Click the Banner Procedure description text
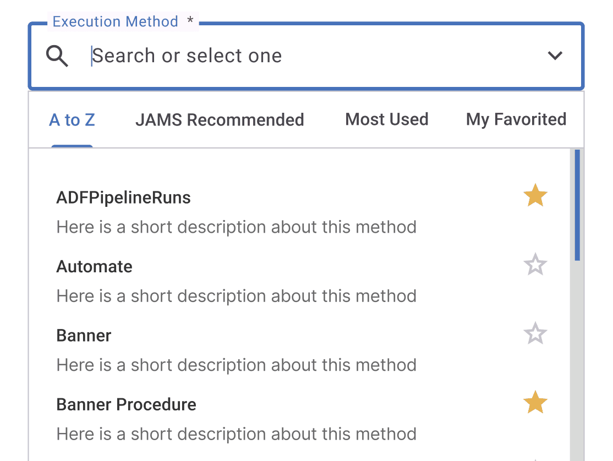This screenshot has width=613, height=461. pyautogui.click(x=236, y=434)
